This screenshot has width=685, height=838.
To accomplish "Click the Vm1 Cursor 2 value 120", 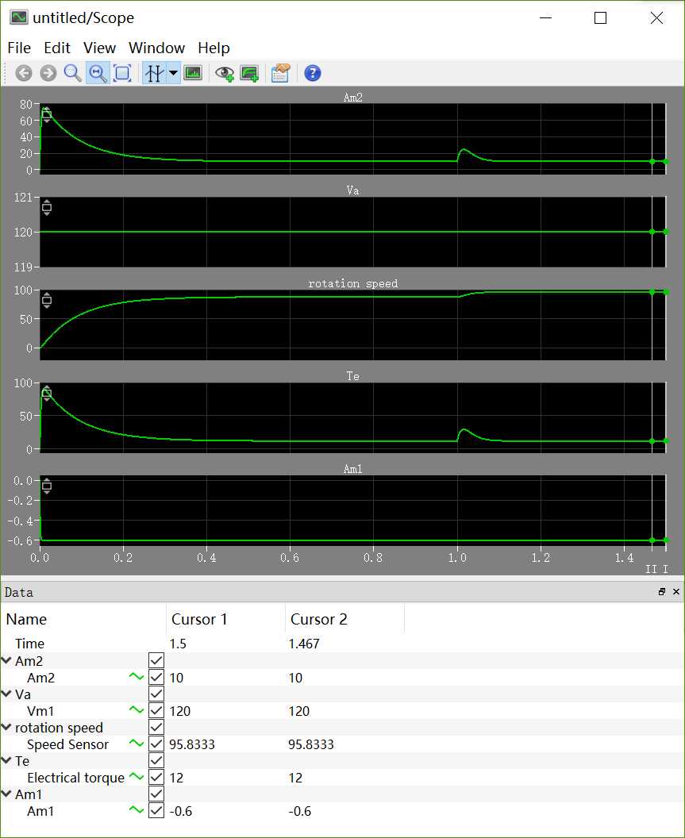I will click(299, 711).
